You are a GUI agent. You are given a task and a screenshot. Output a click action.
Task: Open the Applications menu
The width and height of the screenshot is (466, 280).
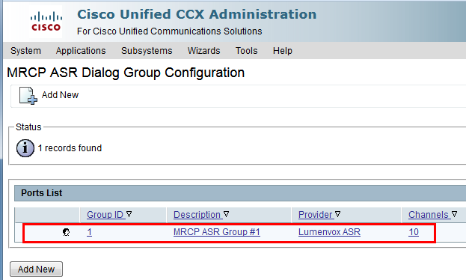(81, 51)
